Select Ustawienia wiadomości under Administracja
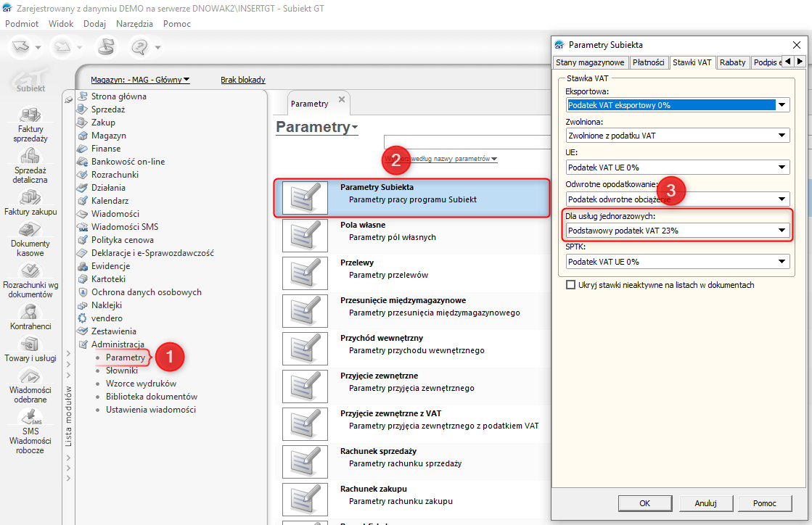Image resolution: width=812 pixels, height=525 pixels. 151,409
